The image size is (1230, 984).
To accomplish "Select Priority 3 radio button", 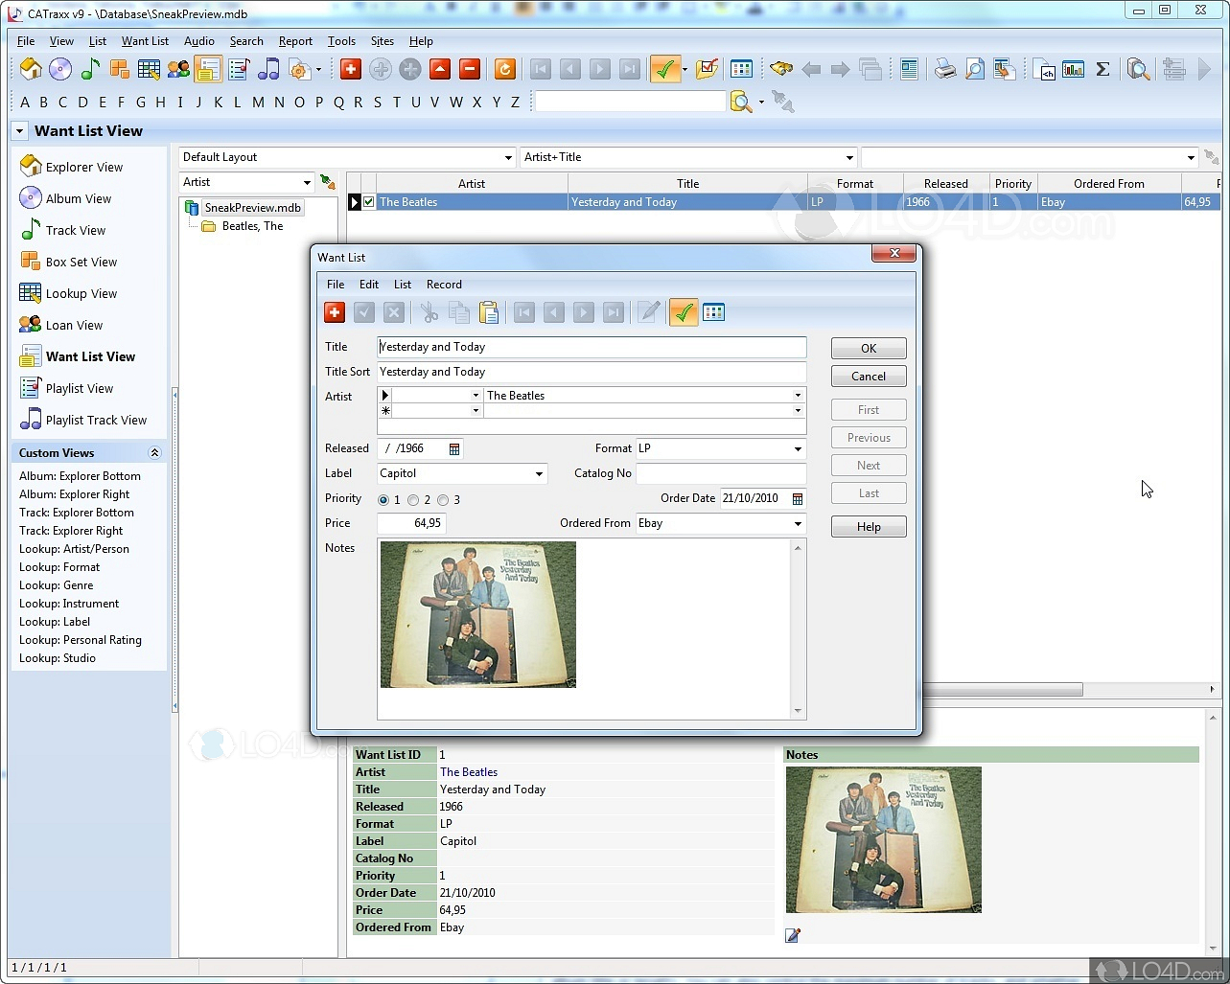I will pos(443,500).
